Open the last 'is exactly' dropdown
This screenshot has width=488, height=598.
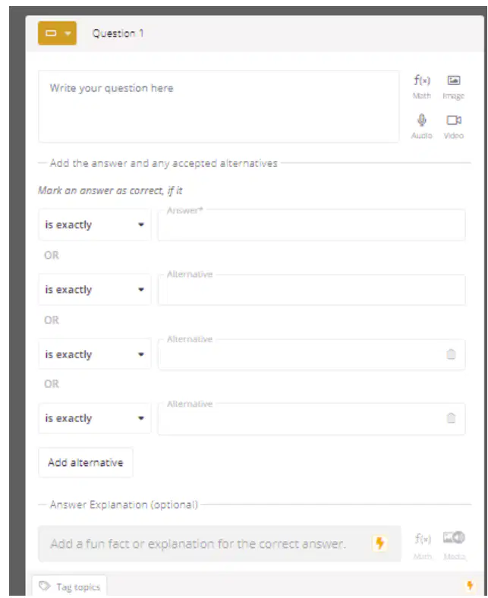coord(95,418)
